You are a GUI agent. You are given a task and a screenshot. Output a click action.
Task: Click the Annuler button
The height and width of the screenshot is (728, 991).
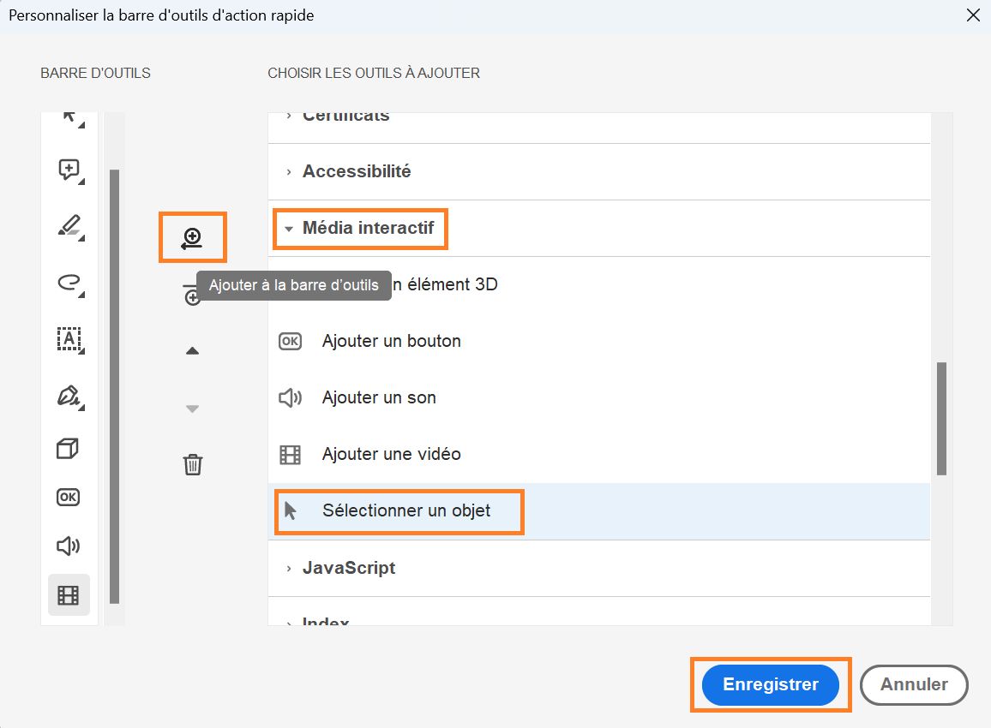click(x=913, y=685)
